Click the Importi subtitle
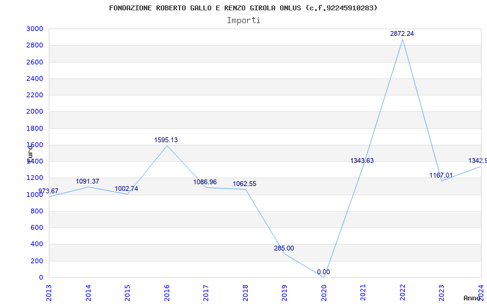 click(243, 21)
